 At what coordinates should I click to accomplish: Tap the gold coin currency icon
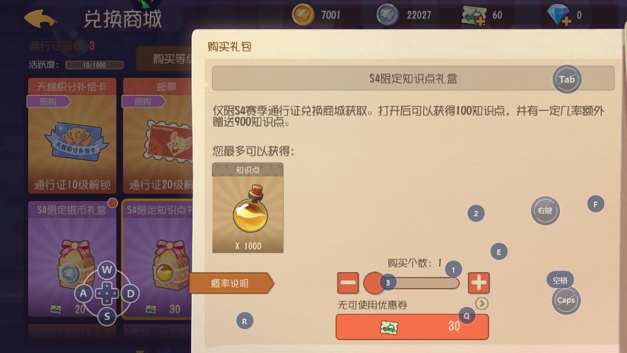coord(302,15)
